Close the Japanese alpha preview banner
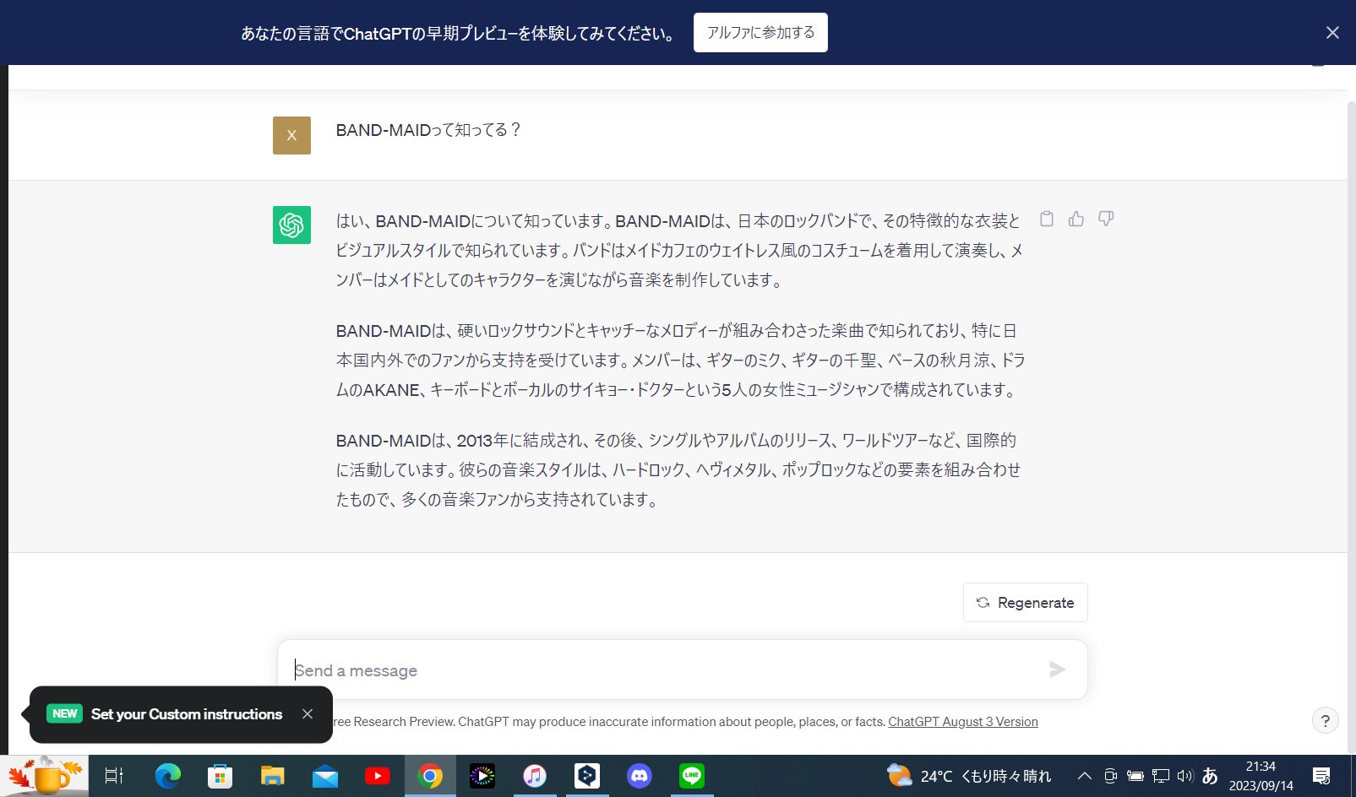This screenshot has height=797, width=1356. pyautogui.click(x=1332, y=32)
